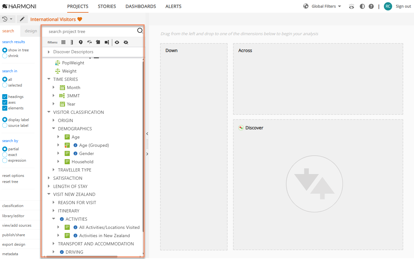Open the history dropdown beside the project name
414x259 pixels.
(x=7, y=19)
